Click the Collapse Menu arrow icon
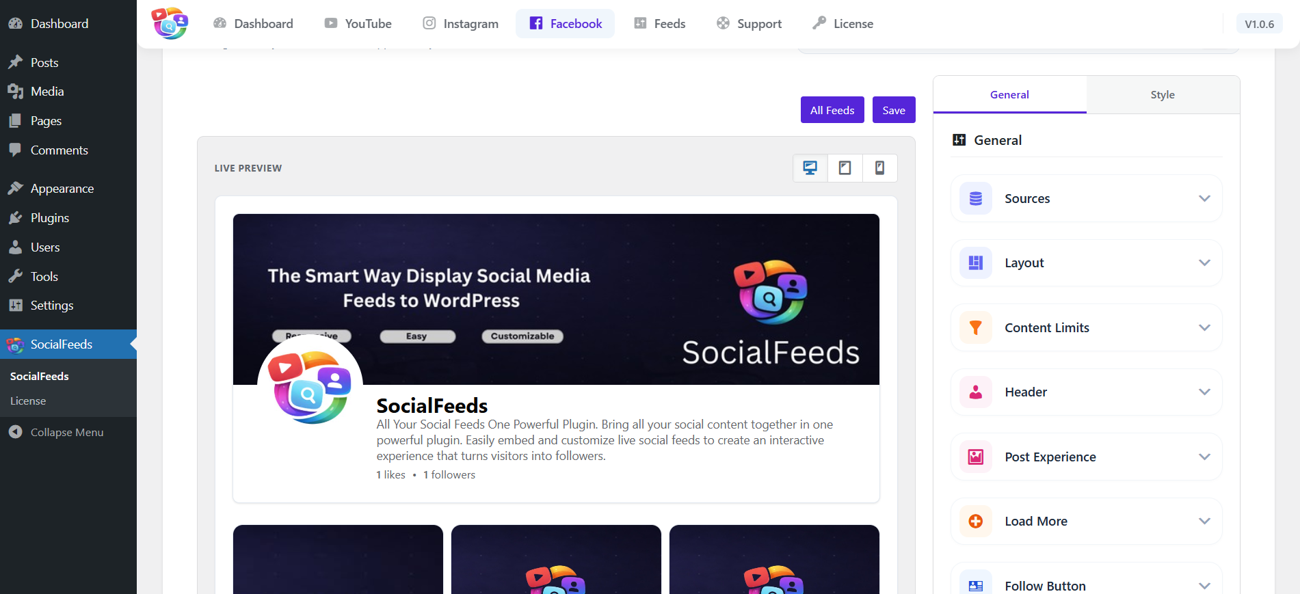The height and width of the screenshot is (594, 1300). click(x=15, y=432)
